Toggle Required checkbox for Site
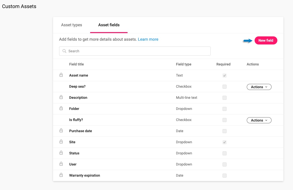293x190 pixels. point(224,142)
